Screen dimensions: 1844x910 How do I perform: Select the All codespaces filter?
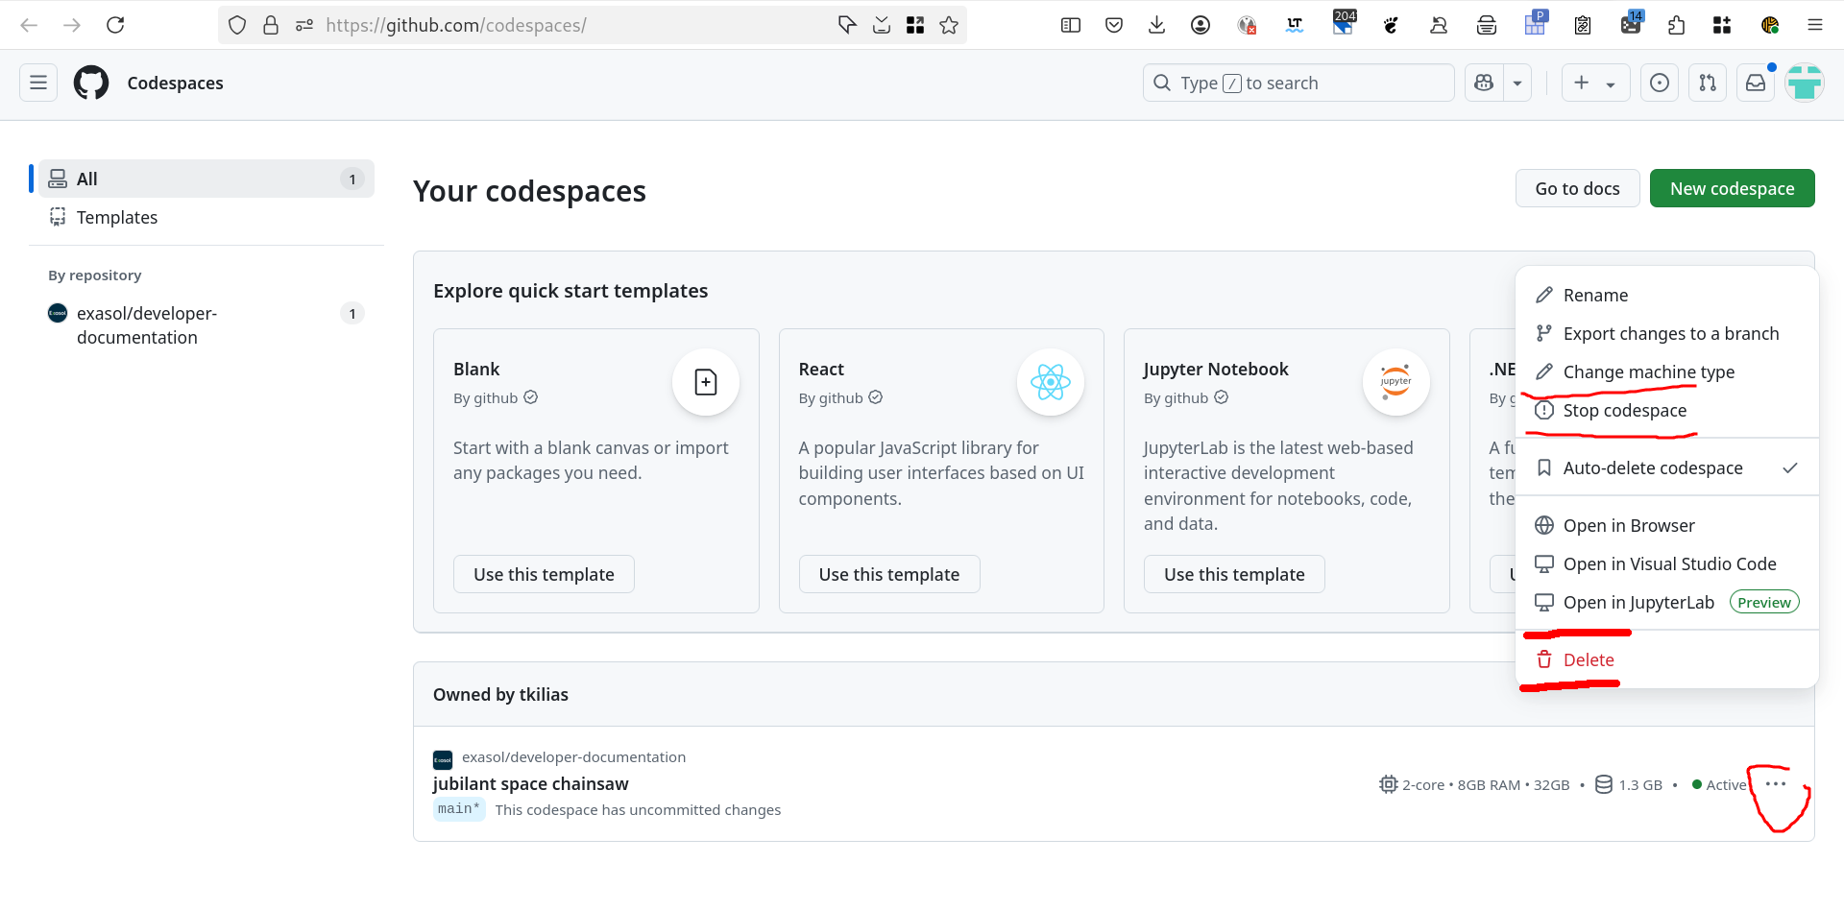206,179
